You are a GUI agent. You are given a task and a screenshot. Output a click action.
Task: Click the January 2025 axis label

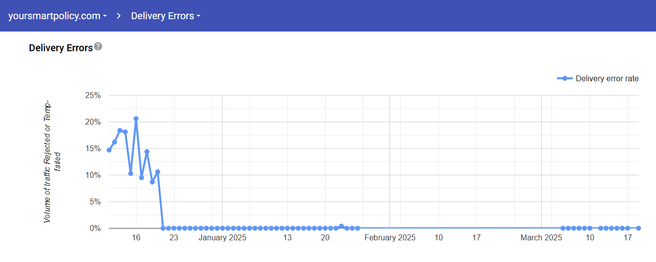[x=223, y=238]
